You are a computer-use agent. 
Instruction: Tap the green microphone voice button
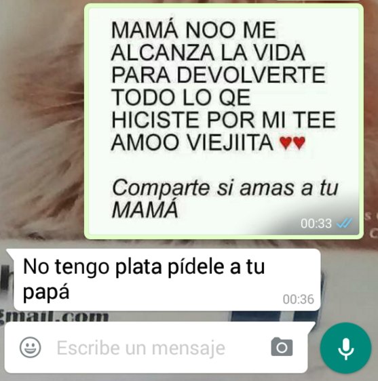click(x=345, y=348)
